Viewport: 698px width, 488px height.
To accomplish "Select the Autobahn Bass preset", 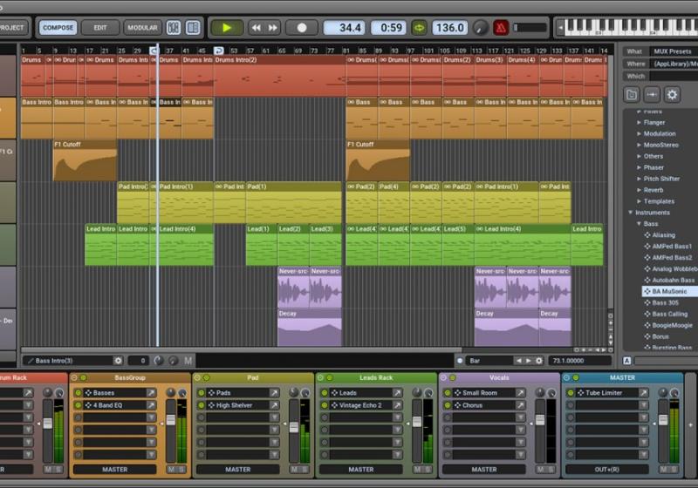I will [x=674, y=281].
